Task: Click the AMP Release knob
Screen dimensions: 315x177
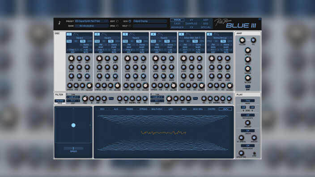Action: coord(248,78)
